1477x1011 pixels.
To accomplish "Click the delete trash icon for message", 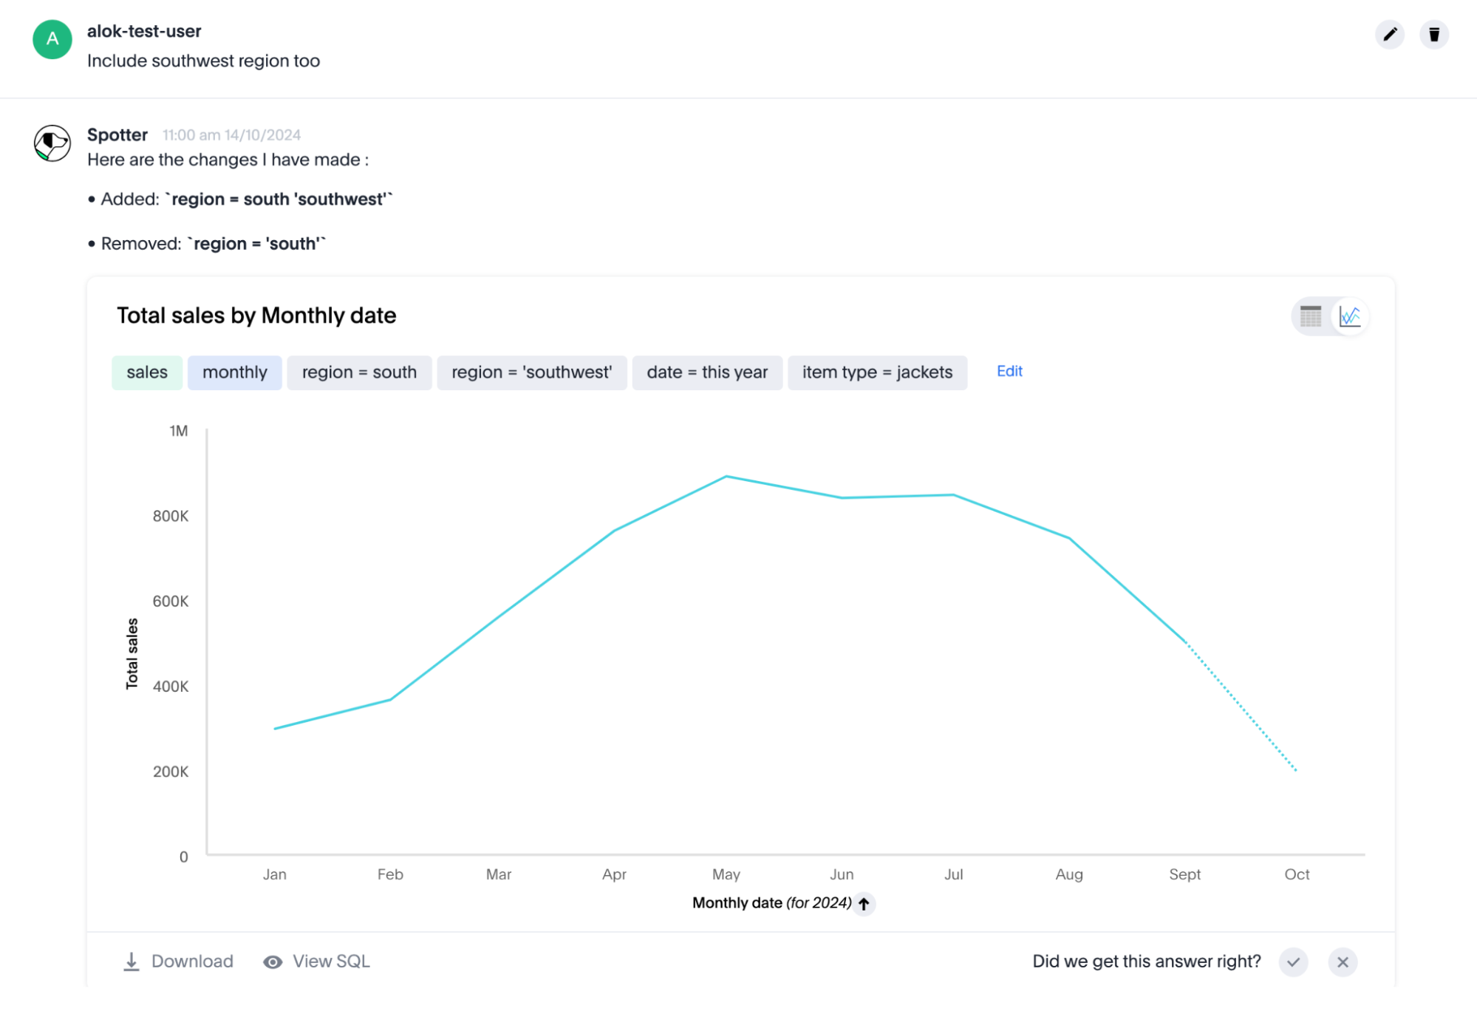I will (1434, 35).
